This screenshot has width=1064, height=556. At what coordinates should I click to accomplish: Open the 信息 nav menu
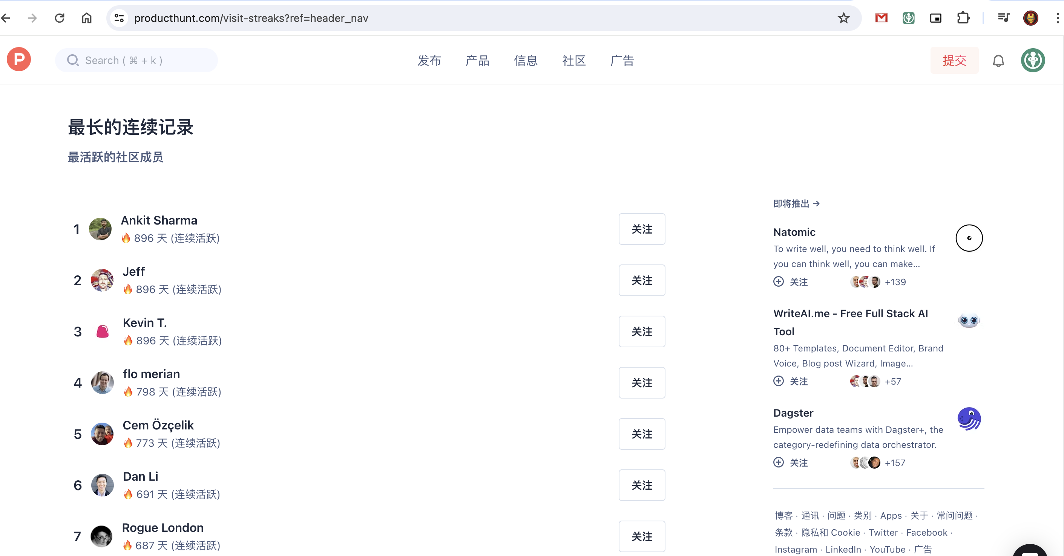click(x=526, y=61)
